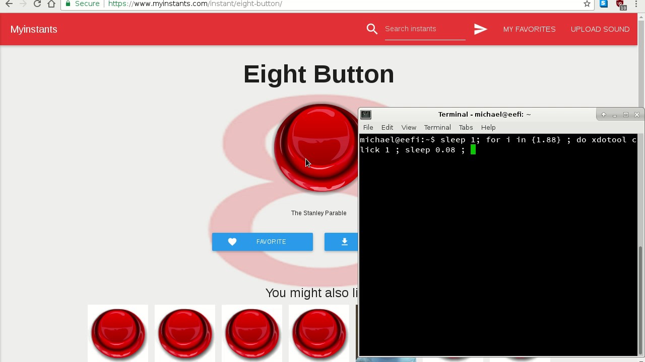Screen dimensions: 645x362
Task: Click the browser address bar URL
Action: tap(195, 4)
